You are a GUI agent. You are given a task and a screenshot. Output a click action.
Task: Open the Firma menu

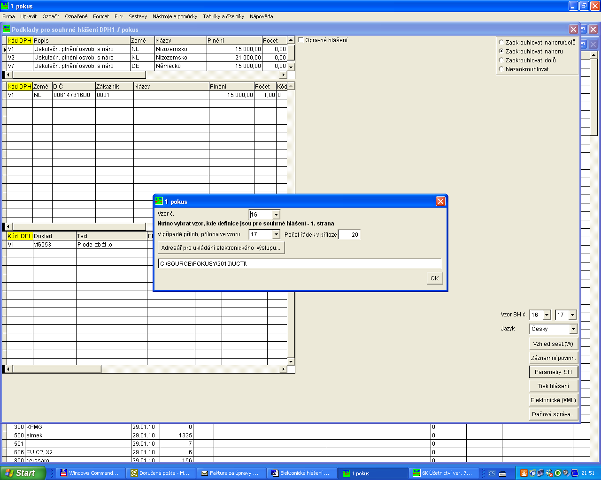click(x=8, y=16)
